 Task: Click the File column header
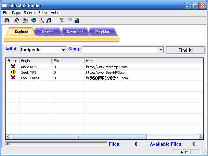[x=68, y=61]
